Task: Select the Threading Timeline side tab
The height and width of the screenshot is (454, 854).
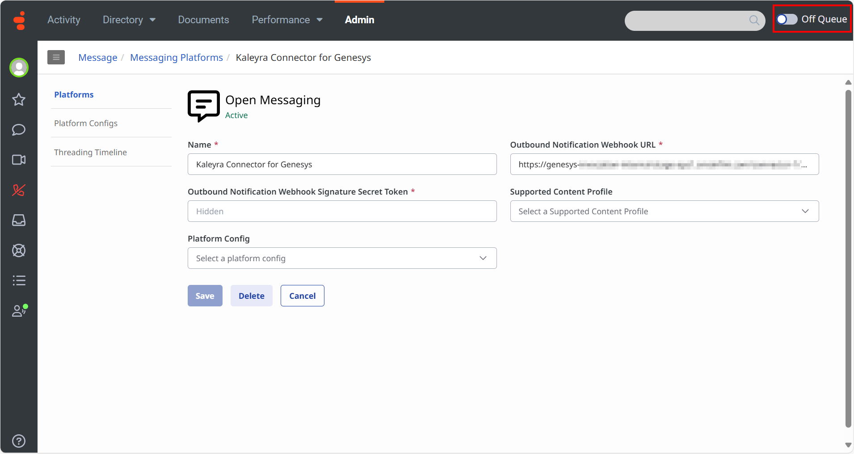Action: coord(91,152)
